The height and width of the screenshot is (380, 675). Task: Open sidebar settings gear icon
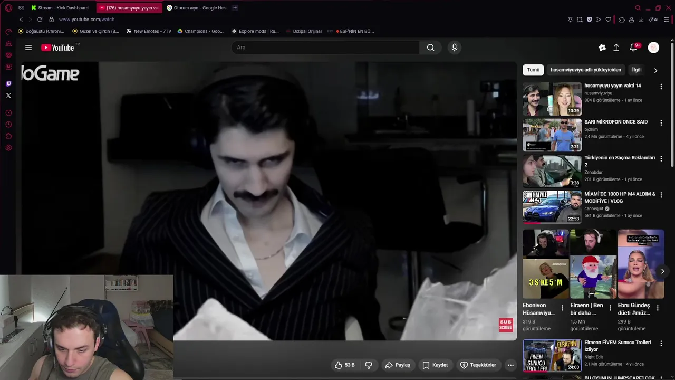click(8, 148)
